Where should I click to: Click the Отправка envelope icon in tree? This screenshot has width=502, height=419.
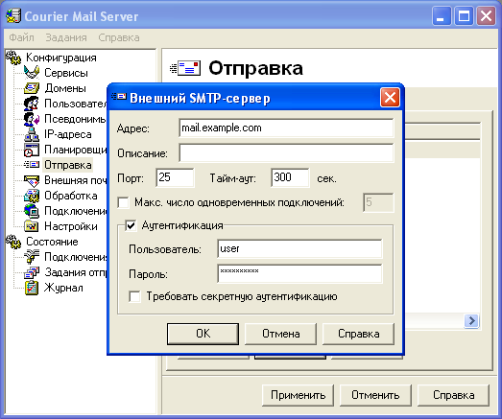(32, 165)
